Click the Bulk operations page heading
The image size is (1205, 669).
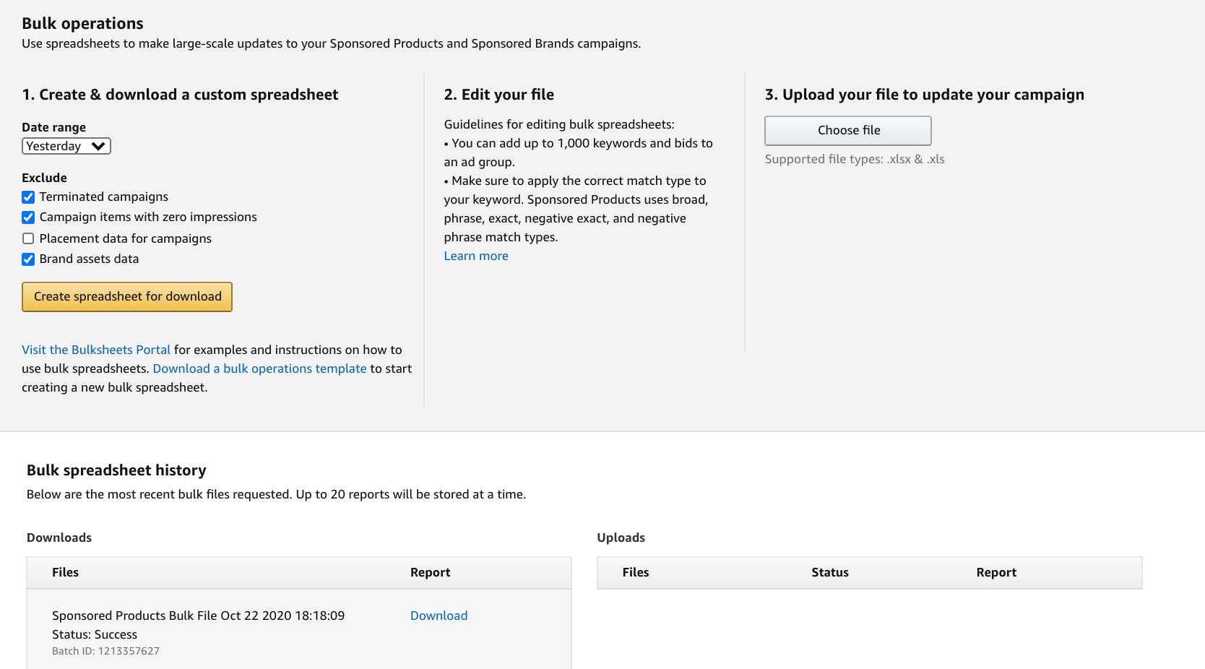(x=82, y=24)
